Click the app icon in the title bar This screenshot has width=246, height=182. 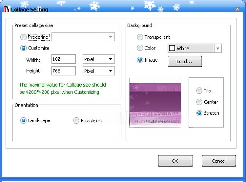[x=7, y=9]
